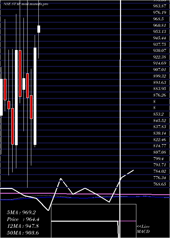Select the 822.46 price level

pos(159,140)
